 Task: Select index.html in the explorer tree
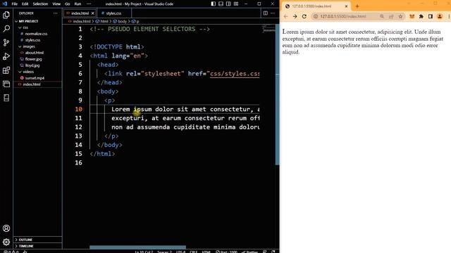[37, 84]
